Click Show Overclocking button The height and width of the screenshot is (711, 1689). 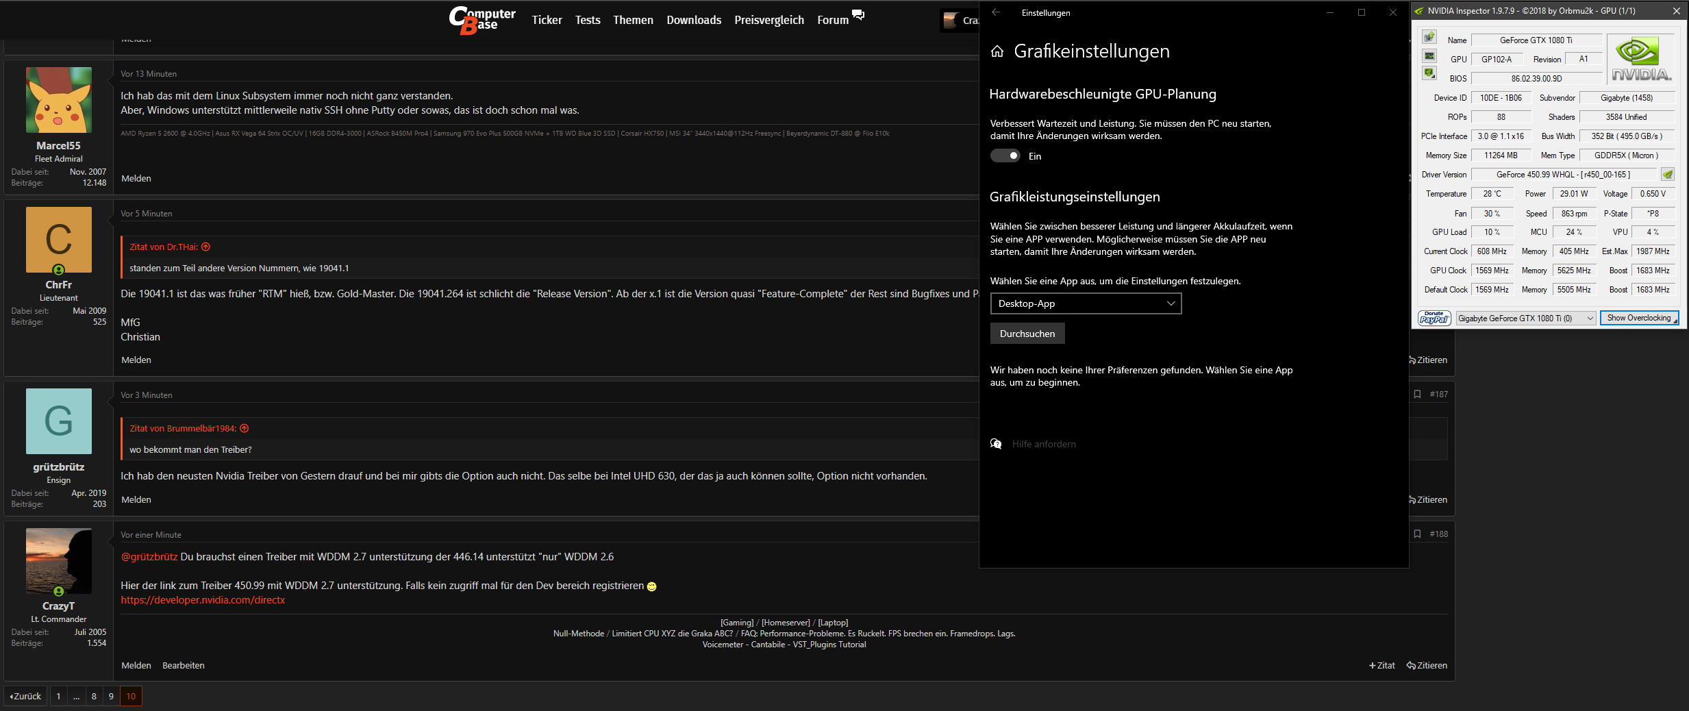coord(1639,318)
